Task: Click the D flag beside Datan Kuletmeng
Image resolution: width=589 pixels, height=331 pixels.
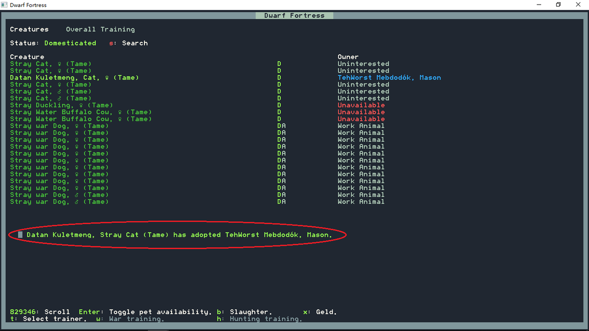Action: (279, 78)
